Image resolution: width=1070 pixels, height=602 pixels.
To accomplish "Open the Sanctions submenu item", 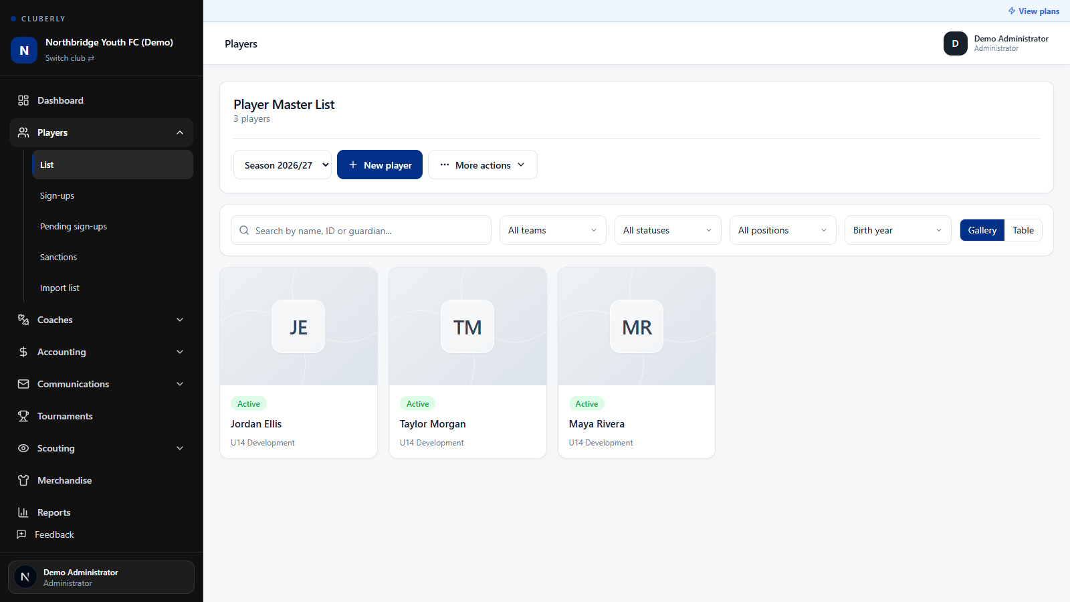I will point(58,257).
